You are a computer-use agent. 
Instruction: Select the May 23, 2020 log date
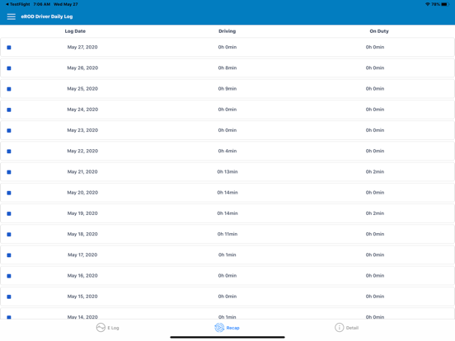(82, 130)
